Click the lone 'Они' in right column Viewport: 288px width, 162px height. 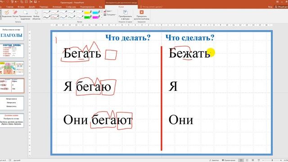coord(181,120)
